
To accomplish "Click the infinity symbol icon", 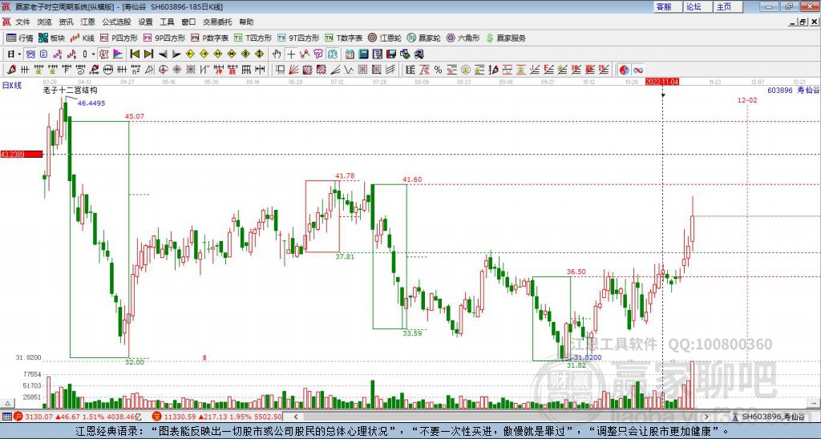I will (638, 70).
